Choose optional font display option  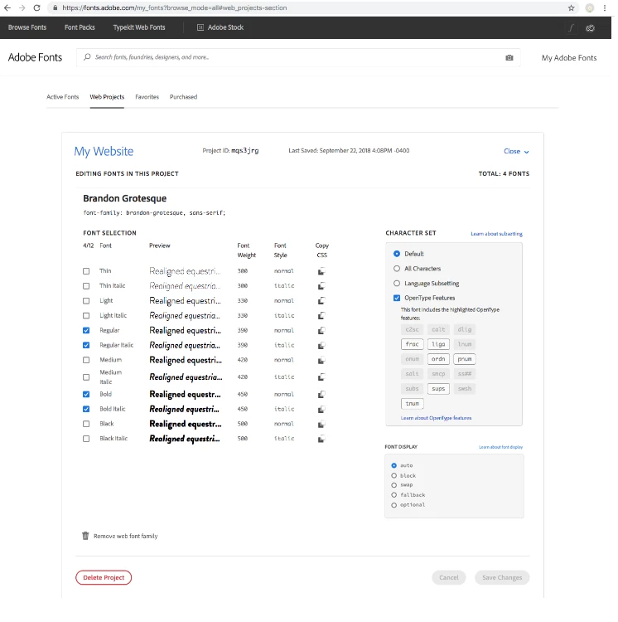[393, 505]
